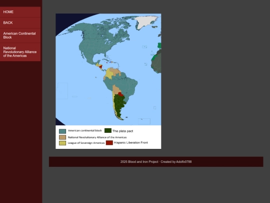Viewport: 270px width, 203px height.
Task: Go to the BACK sidebar link
Action: click(20, 23)
